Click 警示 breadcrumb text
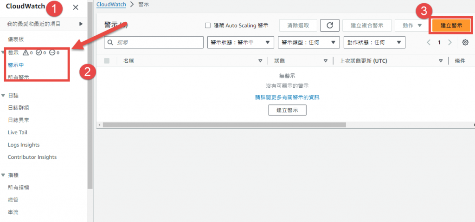This screenshot has width=475, height=222. coord(143,5)
